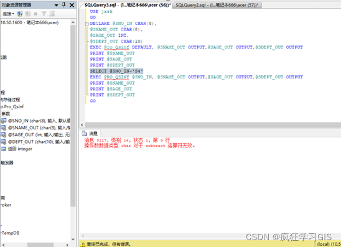This screenshot has height=247, width=341.
Task: Click the Object Explorer scroll up arrow
Action: click(73, 22)
